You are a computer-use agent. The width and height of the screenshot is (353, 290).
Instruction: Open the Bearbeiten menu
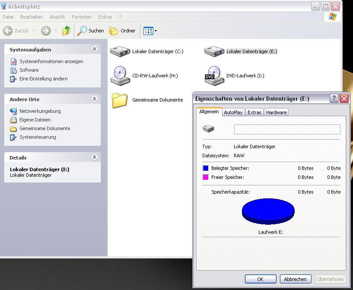click(x=32, y=17)
